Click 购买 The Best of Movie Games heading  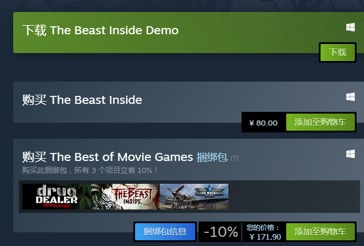(x=108, y=157)
